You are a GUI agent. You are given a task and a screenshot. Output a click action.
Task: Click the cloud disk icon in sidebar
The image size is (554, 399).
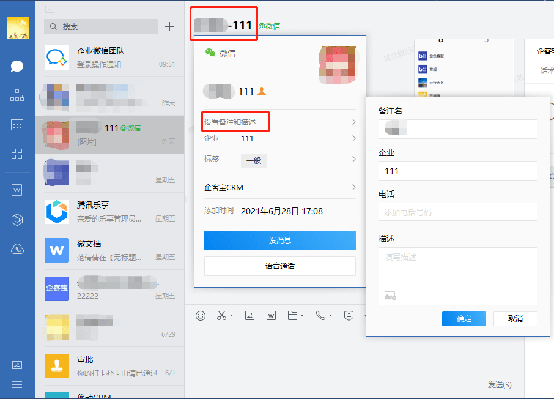[17, 248]
